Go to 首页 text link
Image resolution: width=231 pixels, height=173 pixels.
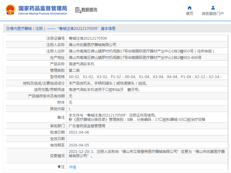(x=190, y=13)
